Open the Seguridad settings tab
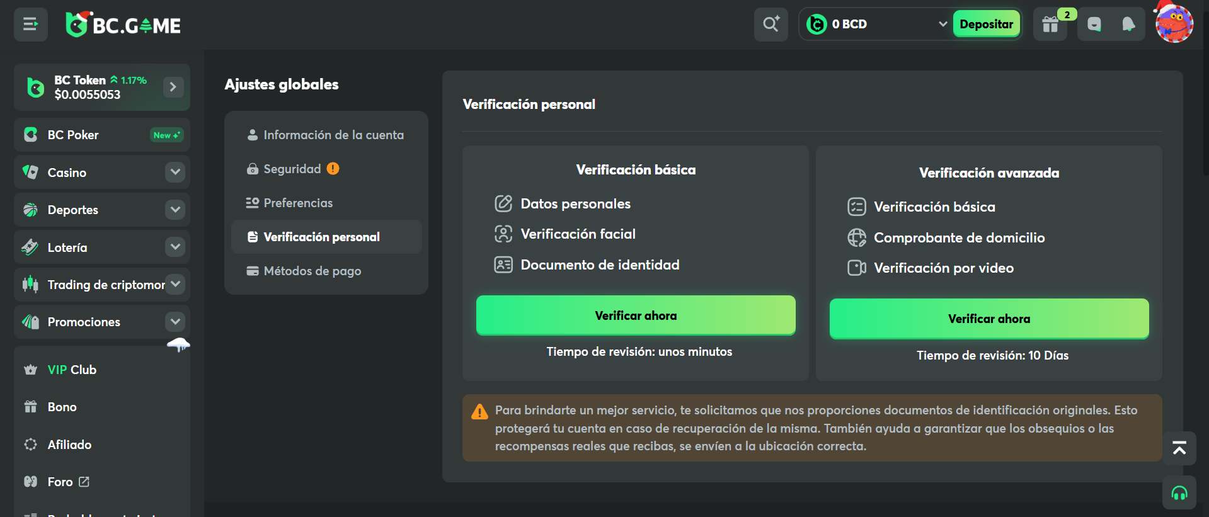 [292, 169]
